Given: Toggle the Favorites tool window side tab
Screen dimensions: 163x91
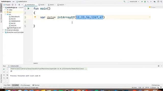Looking at the screenshot, I should [1, 78].
